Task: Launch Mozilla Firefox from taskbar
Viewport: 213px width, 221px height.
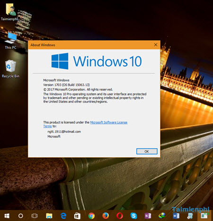Action: pyautogui.click(x=106, y=216)
